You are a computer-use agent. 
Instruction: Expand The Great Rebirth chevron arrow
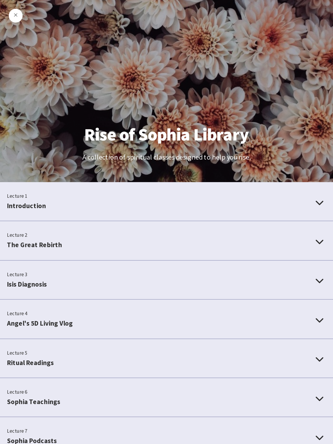click(319, 242)
